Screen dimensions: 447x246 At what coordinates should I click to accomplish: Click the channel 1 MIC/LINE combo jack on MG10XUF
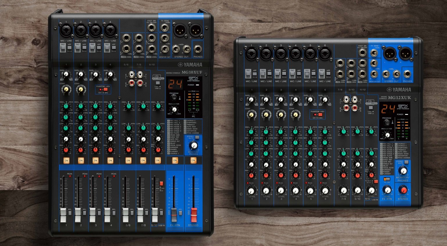click(66, 30)
